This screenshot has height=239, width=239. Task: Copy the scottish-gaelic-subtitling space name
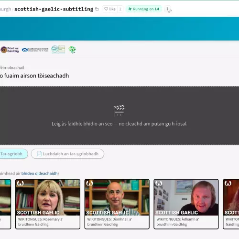(x=97, y=9)
